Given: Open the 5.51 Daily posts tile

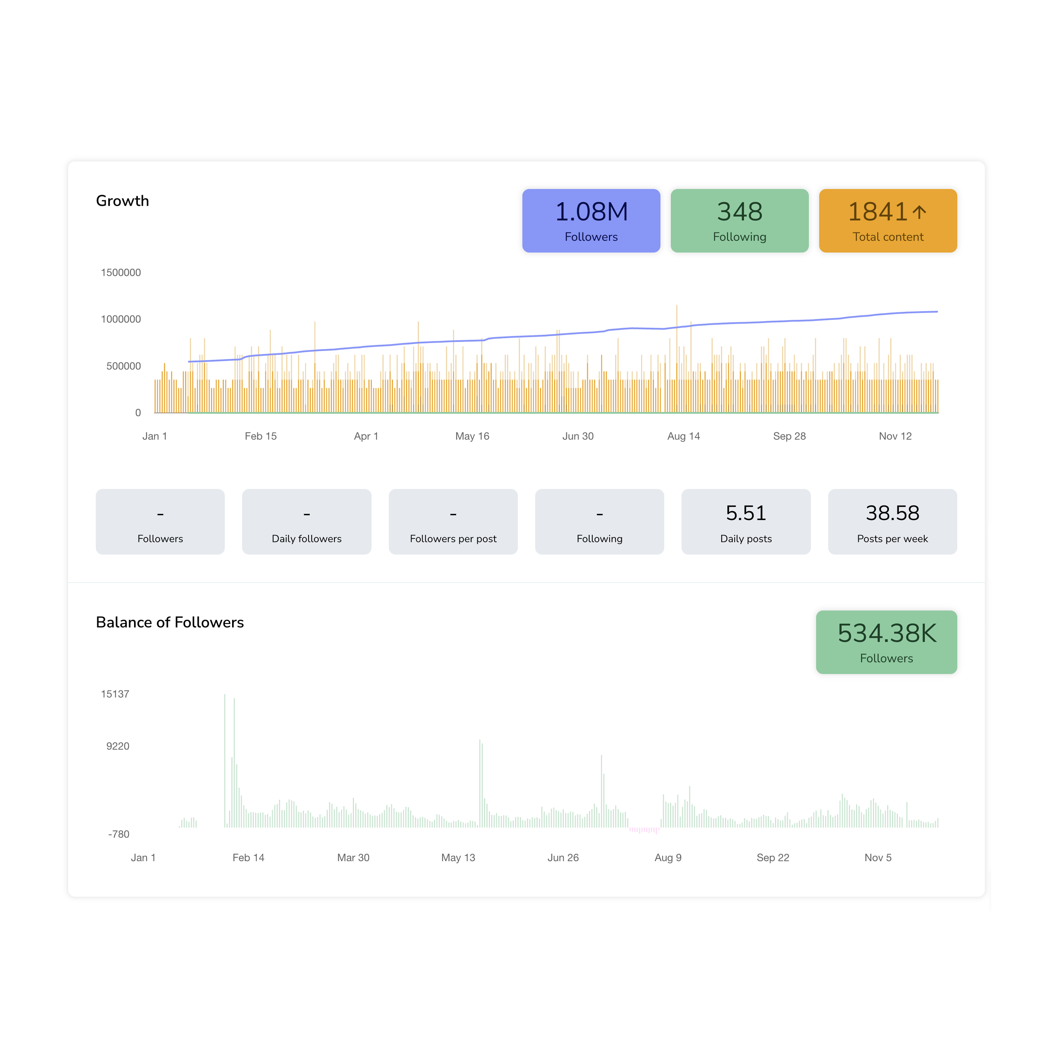Looking at the screenshot, I should pyautogui.click(x=745, y=522).
